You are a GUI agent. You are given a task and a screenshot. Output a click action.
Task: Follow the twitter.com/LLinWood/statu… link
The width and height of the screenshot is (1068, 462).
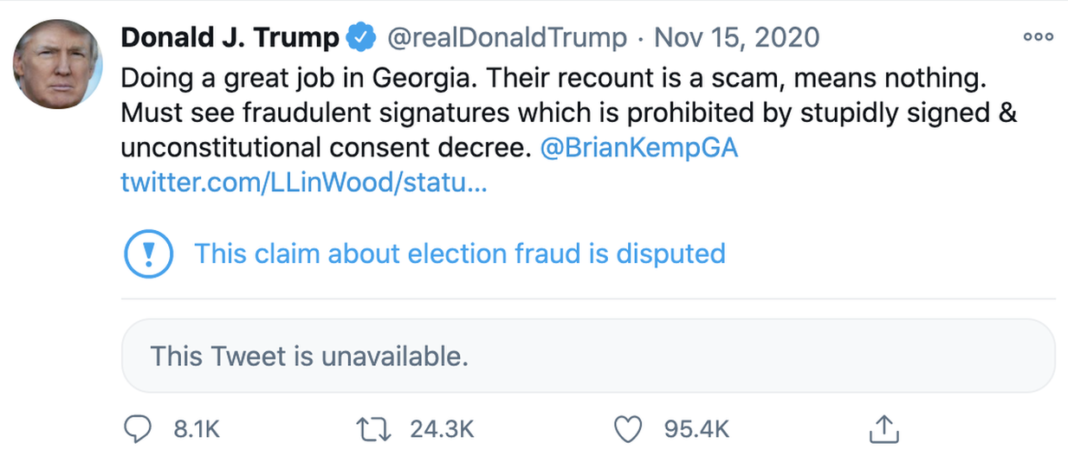304,183
